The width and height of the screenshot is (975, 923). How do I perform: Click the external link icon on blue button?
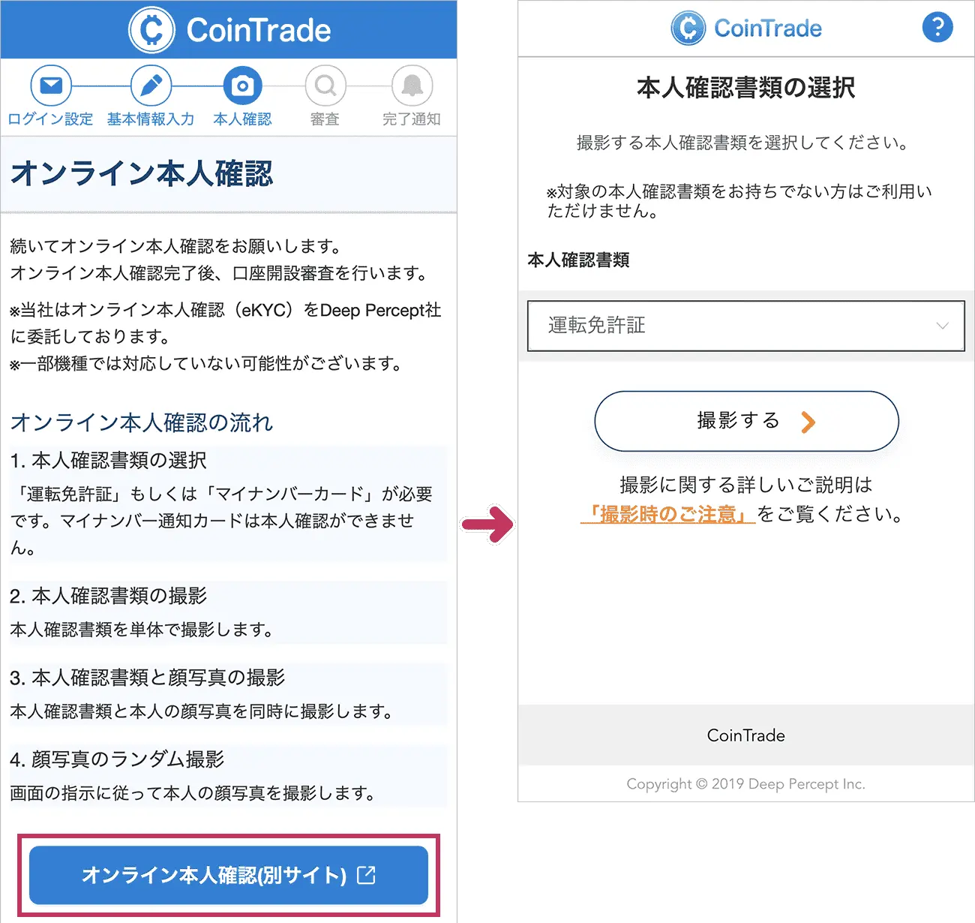pos(366,874)
